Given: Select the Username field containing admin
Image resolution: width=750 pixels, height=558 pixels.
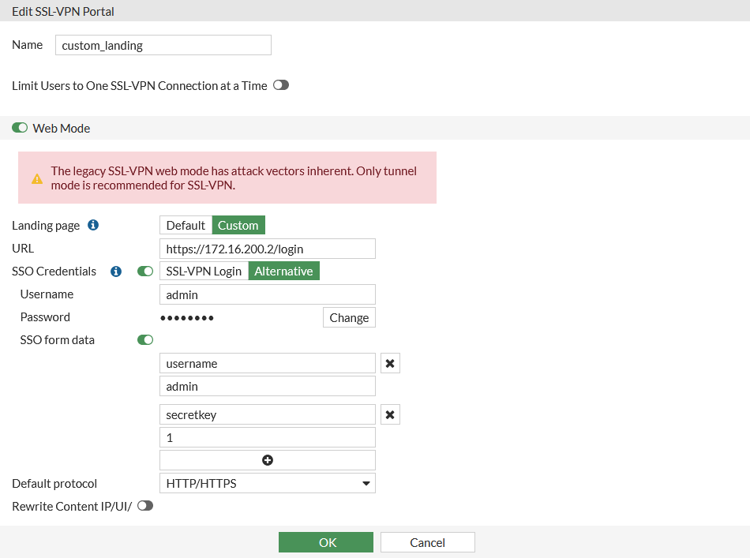Looking at the screenshot, I should point(267,294).
